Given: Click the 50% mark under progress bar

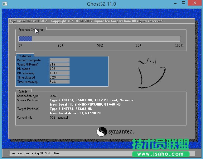Looking at the screenshot, I should click(100, 46).
